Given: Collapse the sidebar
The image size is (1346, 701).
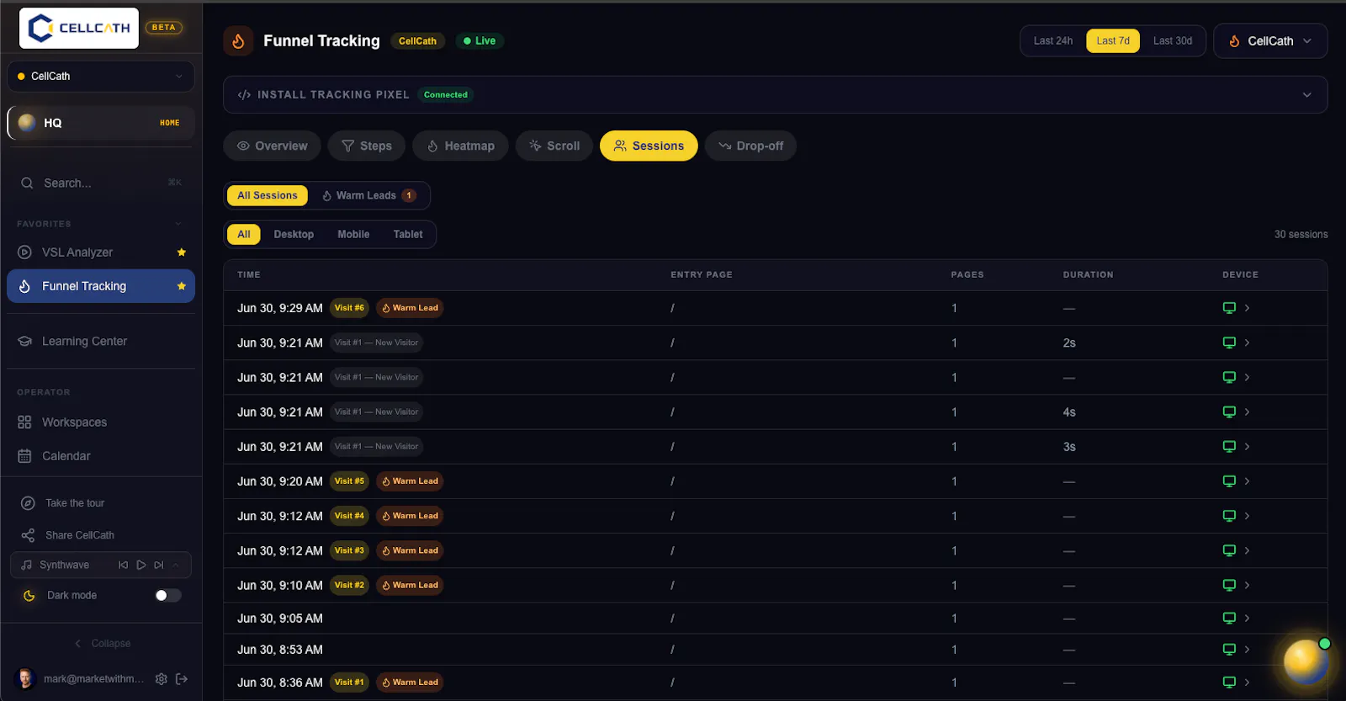Looking at the screenshot, I should [102, 644].
